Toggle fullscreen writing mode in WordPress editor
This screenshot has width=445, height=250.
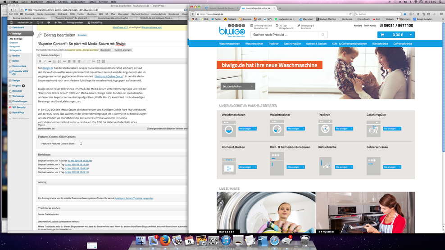point(99,61)
